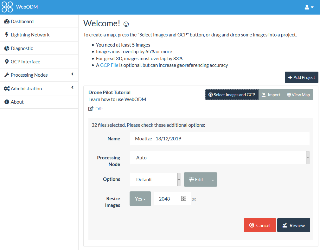The image size is (320, 250).
Task: Click the GCP Interface map marker icon
Action: 7,61
